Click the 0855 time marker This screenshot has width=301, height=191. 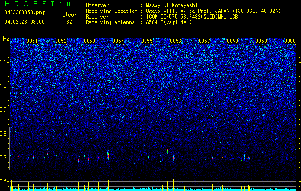click(147, 41)
